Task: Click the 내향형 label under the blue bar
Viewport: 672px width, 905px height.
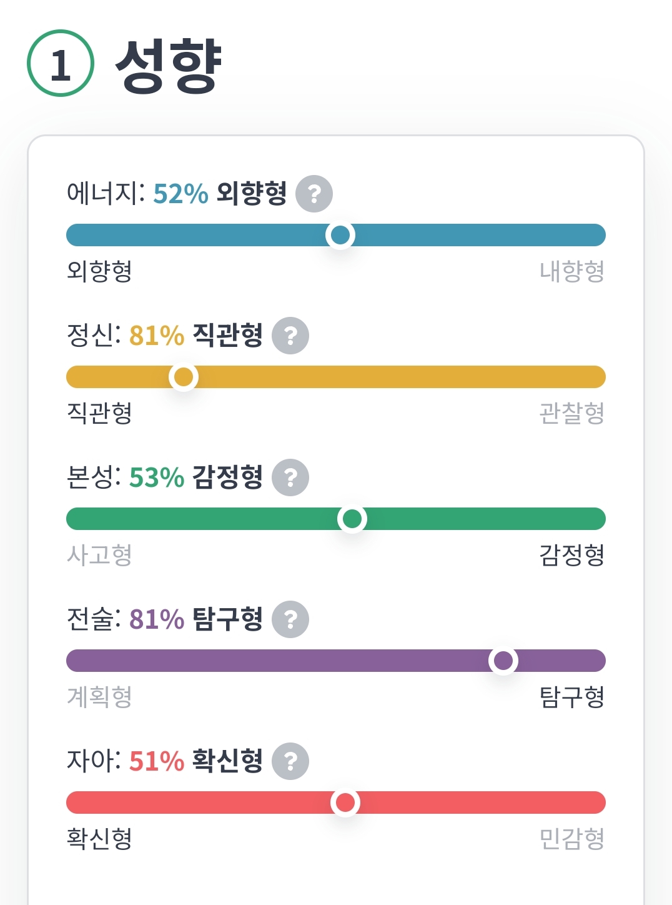Action: pyautogui.click(x=572, y=271)
